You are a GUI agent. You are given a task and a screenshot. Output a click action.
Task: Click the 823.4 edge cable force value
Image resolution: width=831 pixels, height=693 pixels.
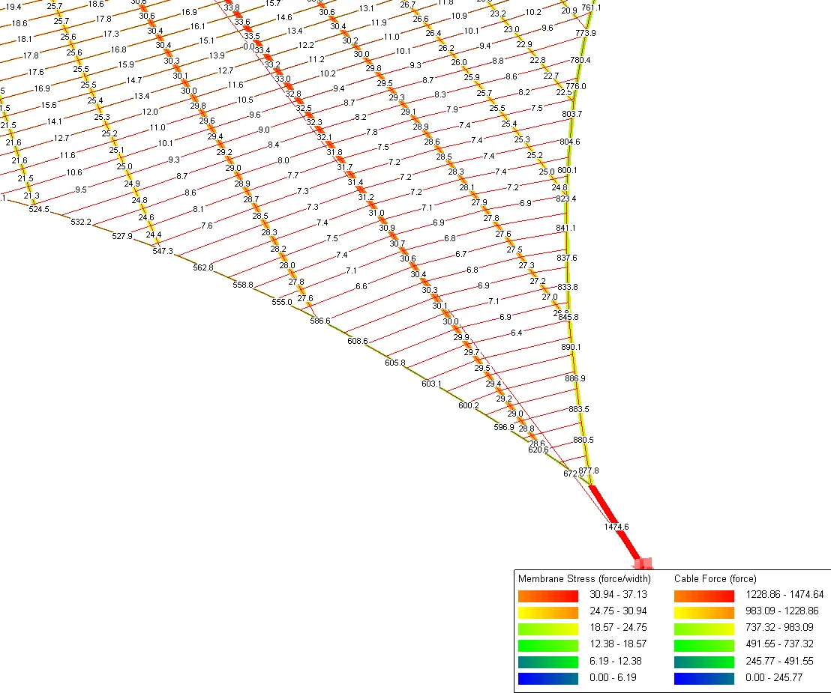click(x=566, y=199)
